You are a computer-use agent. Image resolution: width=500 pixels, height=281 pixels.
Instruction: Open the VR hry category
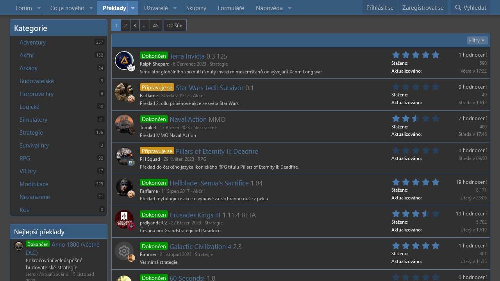[x=28, y=171]
